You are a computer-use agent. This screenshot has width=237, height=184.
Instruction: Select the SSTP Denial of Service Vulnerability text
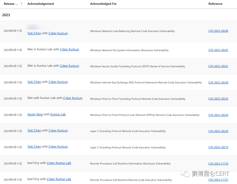[x=138, y=66]
